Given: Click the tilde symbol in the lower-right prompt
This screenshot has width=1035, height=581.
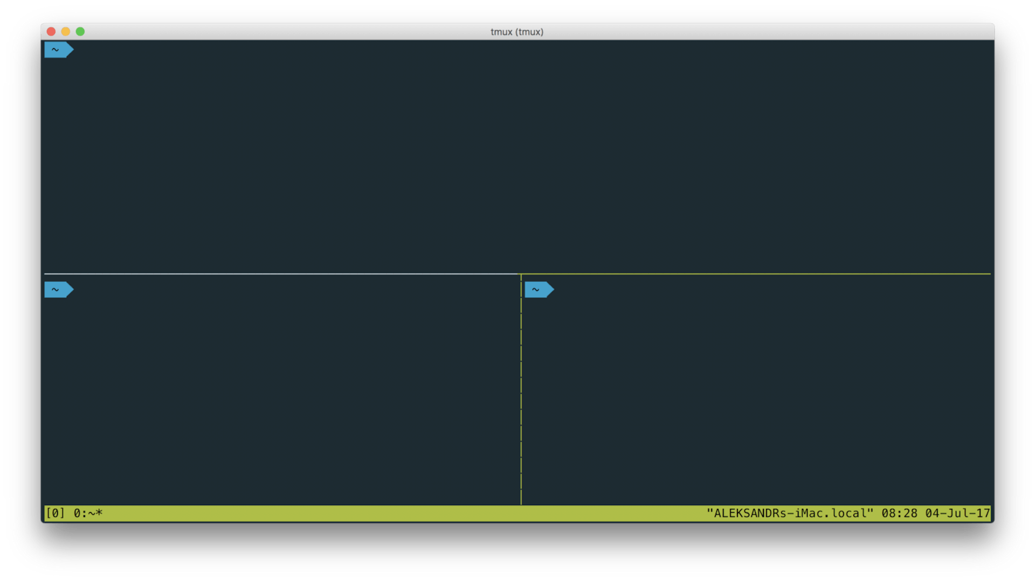Looking at the screenshot, I should (535, 289).
